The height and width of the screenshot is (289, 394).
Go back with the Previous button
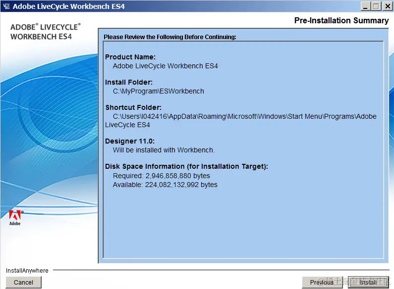click(x=322, y=282)
